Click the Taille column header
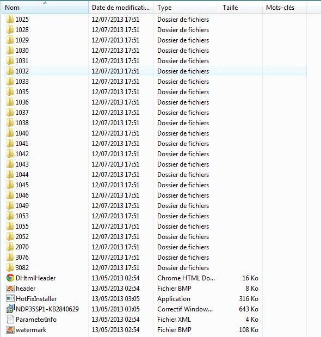Screen dimensions: 321x337 230,8
